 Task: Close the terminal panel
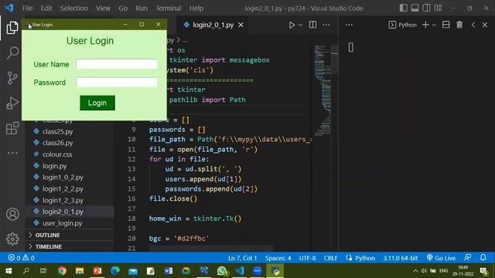tap(485, 25)
